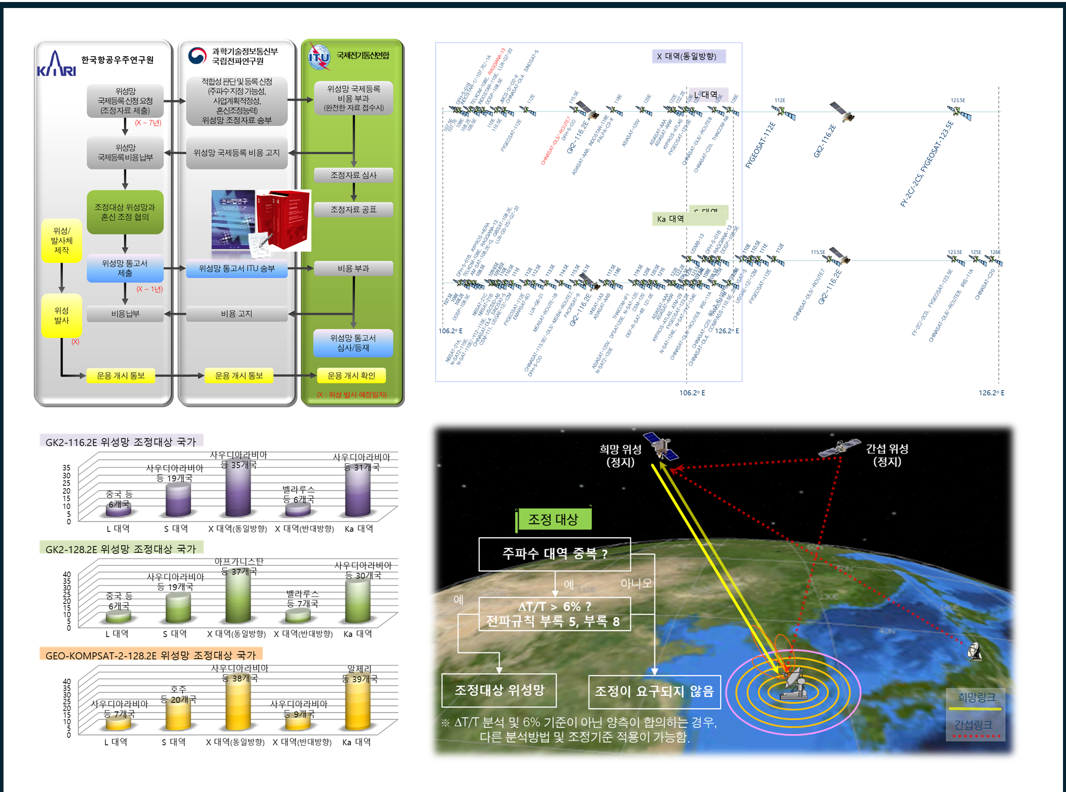Click the orange GEO-KOMPSAT-2-128.2E chart title

click(x=150, y=655)
